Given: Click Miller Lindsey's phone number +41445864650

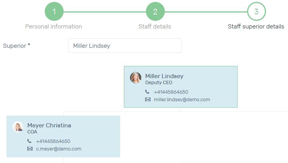Looking at the screenshot, I should click(x=171, y=92).
